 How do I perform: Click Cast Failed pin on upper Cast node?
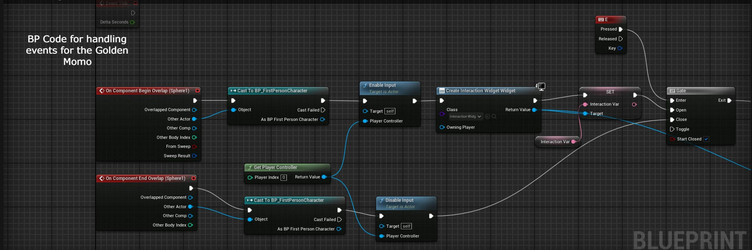(323, 110)
